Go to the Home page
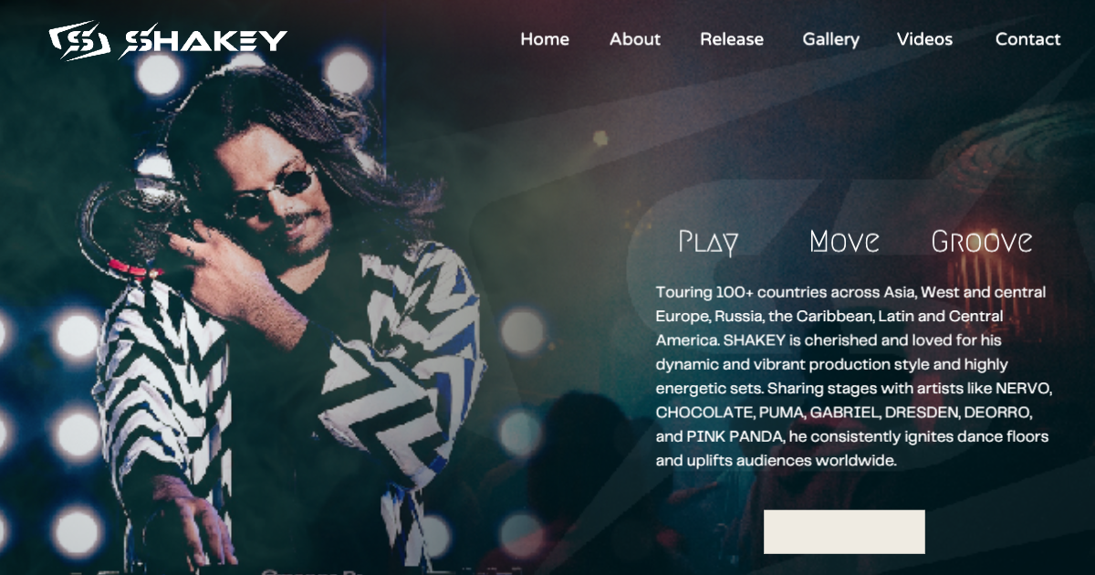Viewport: 1095px width, 575px height. (545, 39)
